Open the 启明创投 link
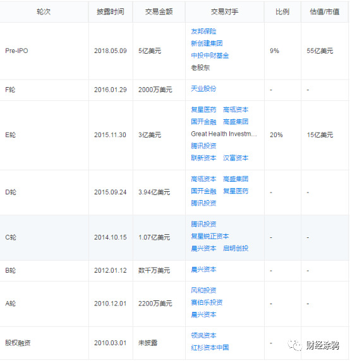Screen dimensions: 350x361 [236, 248]
